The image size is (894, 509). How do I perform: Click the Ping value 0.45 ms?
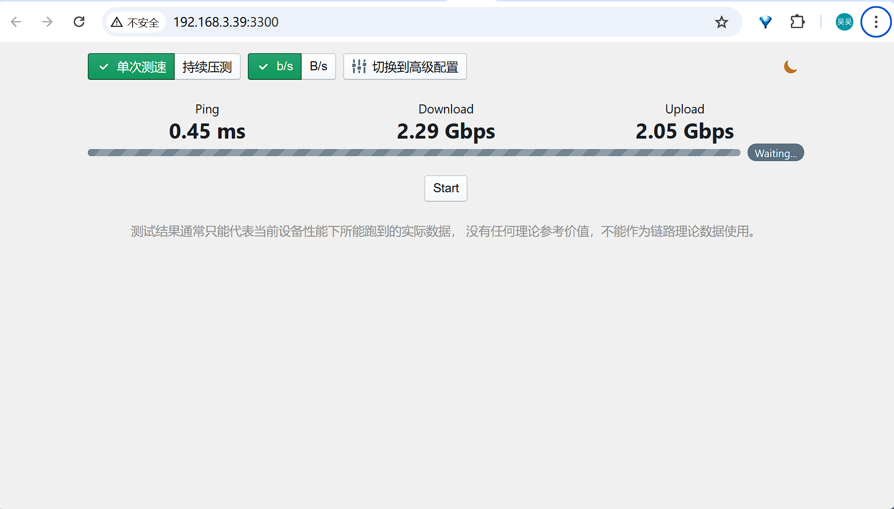(207, 132)
